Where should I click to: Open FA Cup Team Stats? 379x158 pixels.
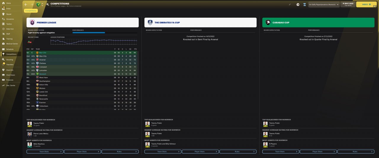click(x=163, y=152)
